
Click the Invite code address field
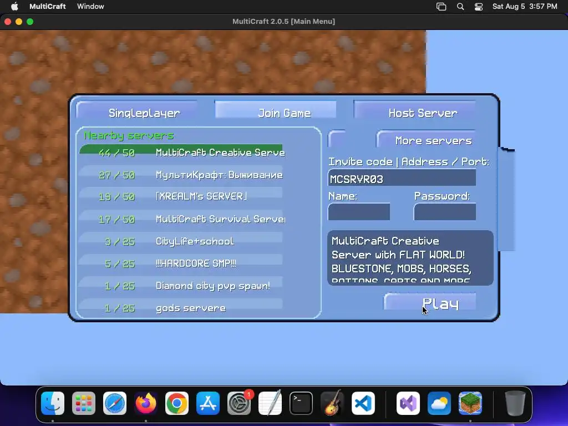pos(402,178)
